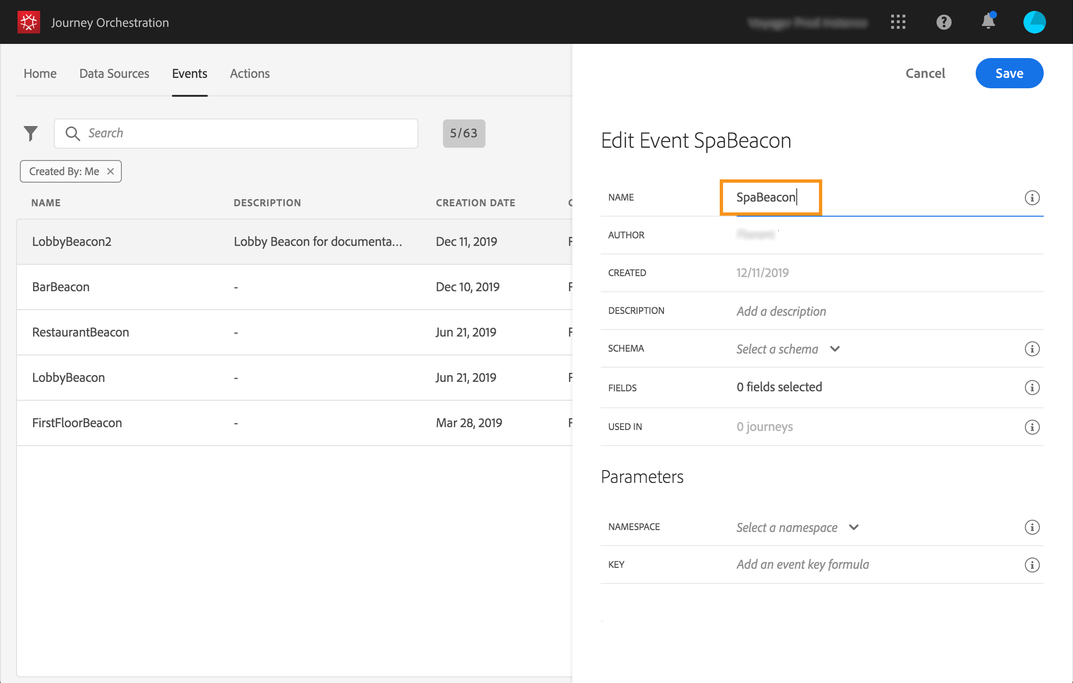Click the events Search box

(236, 134)
